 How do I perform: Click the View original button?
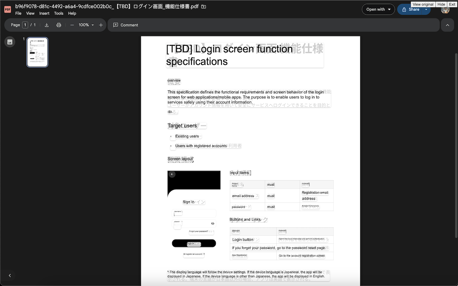(x=423, y=4)
